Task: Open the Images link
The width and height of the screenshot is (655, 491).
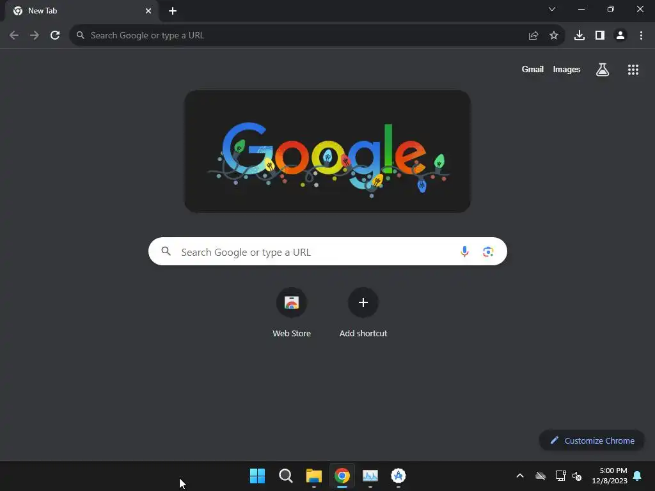Action: [x=567, y=69]
